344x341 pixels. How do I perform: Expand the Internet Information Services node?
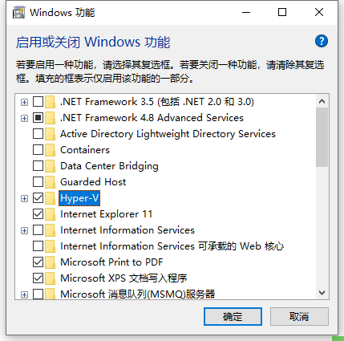(x=24, y=230)
